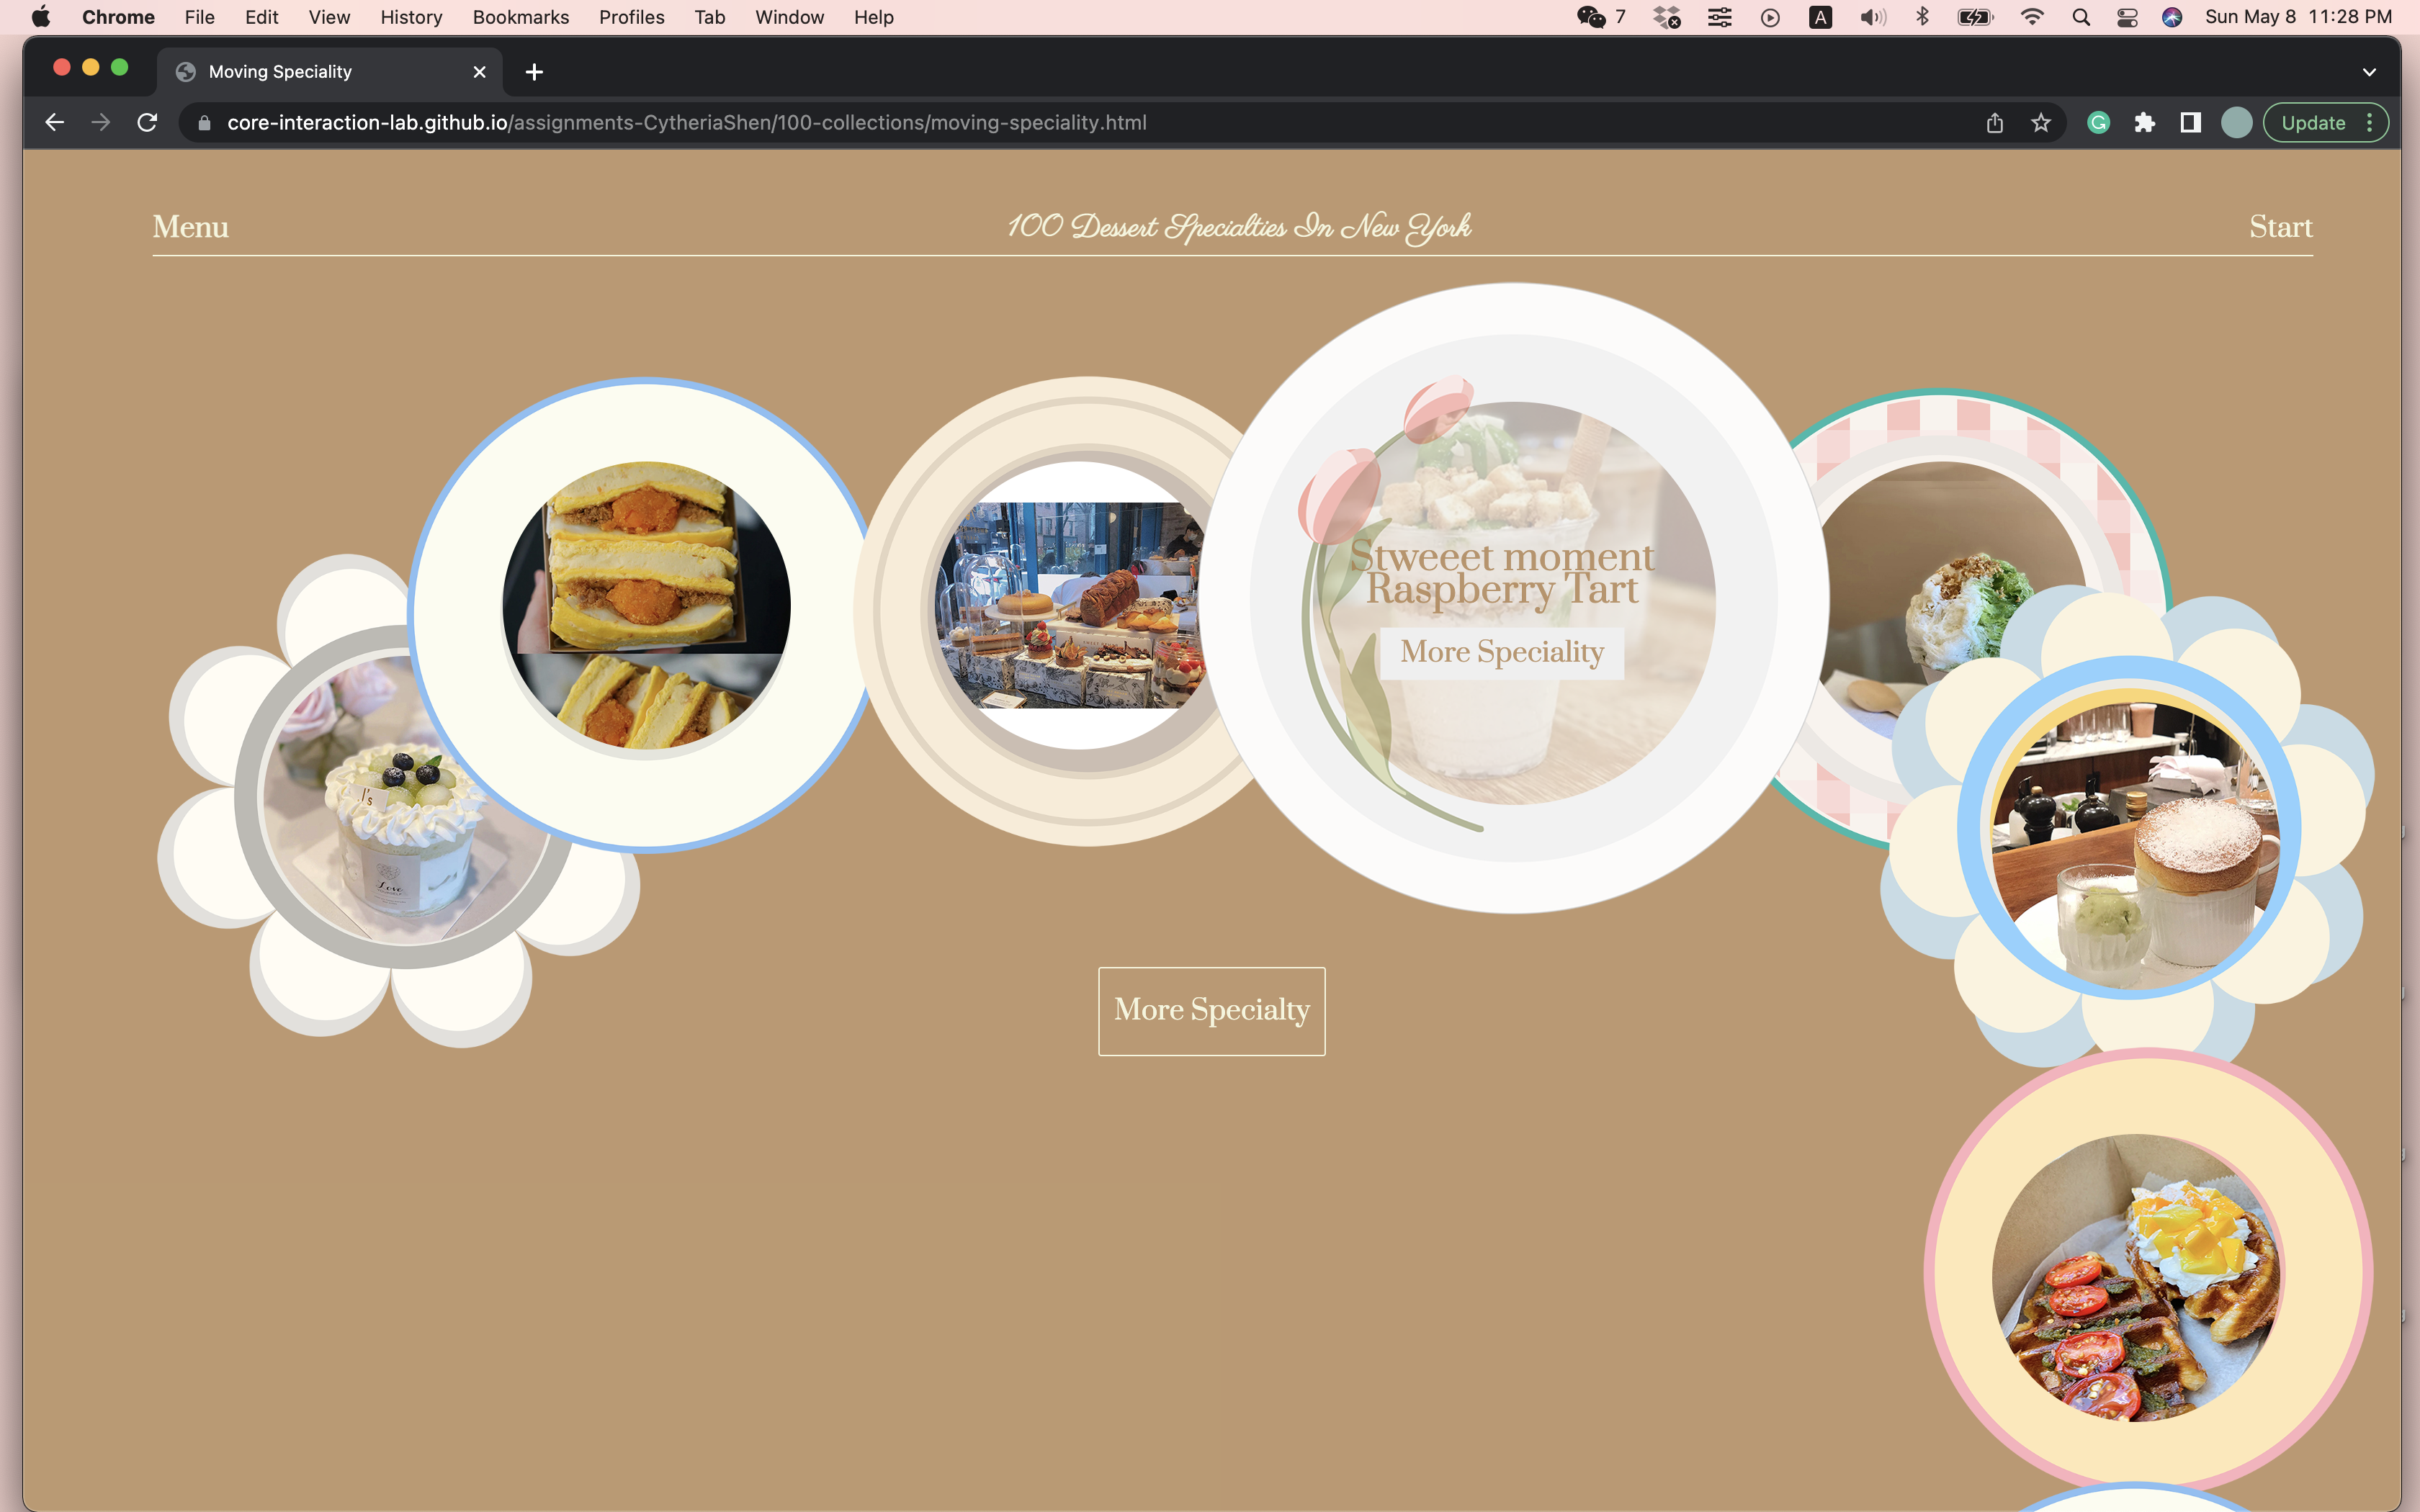Open the File menu
The image size is (2420, 1512).
pos(199,17)
